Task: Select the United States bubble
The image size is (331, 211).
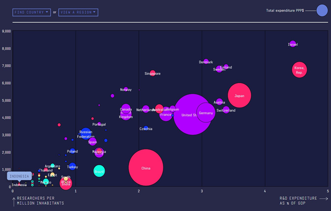Action: [x=191, y=115]
